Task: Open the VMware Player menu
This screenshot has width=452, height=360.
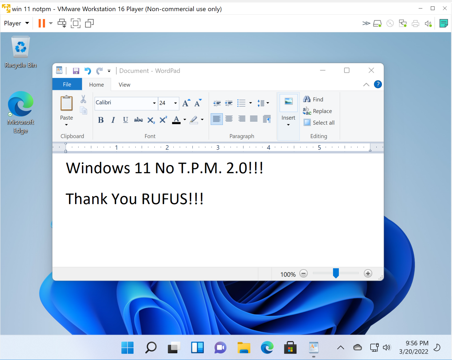Action: pos(16,23)
